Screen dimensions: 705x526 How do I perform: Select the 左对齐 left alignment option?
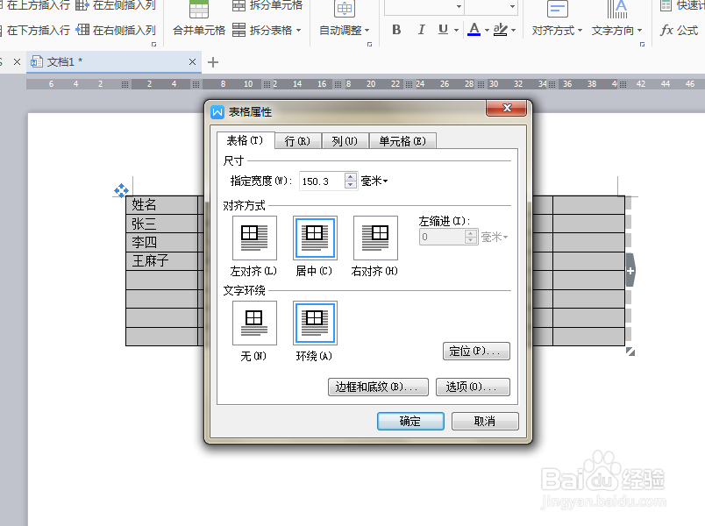tap(253, 238)
